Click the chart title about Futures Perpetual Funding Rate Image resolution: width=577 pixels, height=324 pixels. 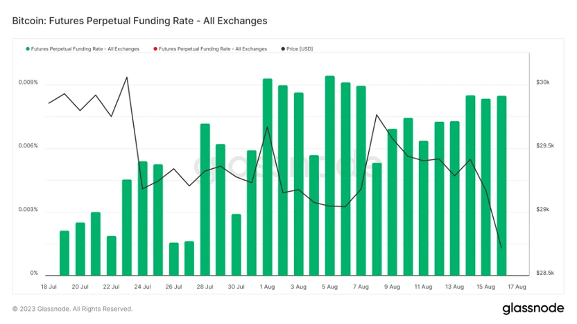pos(139,21)
